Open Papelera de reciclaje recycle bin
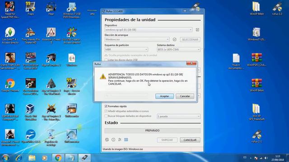 point(51,138)
